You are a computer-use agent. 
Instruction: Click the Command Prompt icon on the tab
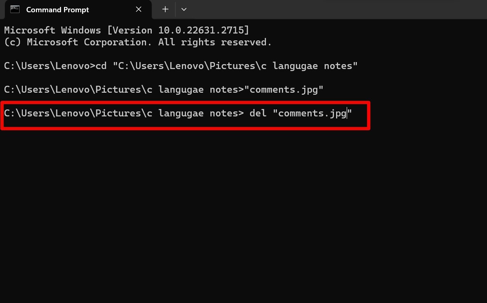click(x=14, y=9)
